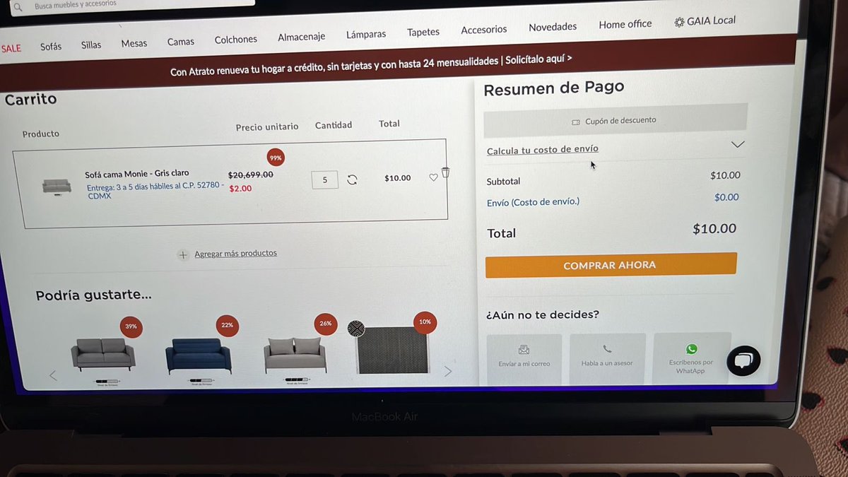Open the Cupón de descuento button

click(615, 121)
